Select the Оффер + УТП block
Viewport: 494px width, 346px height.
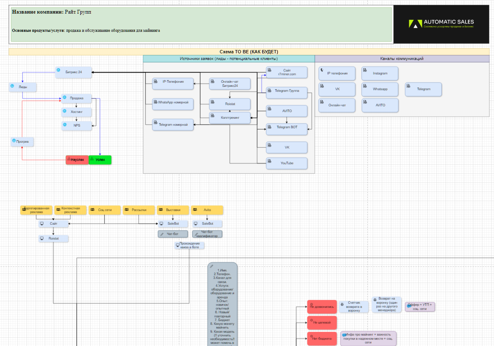pyautogui.click(x=420, y=307)
